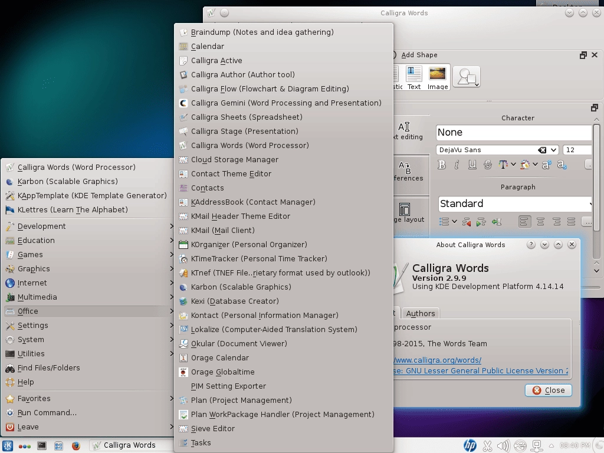Click Calligra Words taskbar button
The height and width of the screenshot is (453, 604).
131,445
